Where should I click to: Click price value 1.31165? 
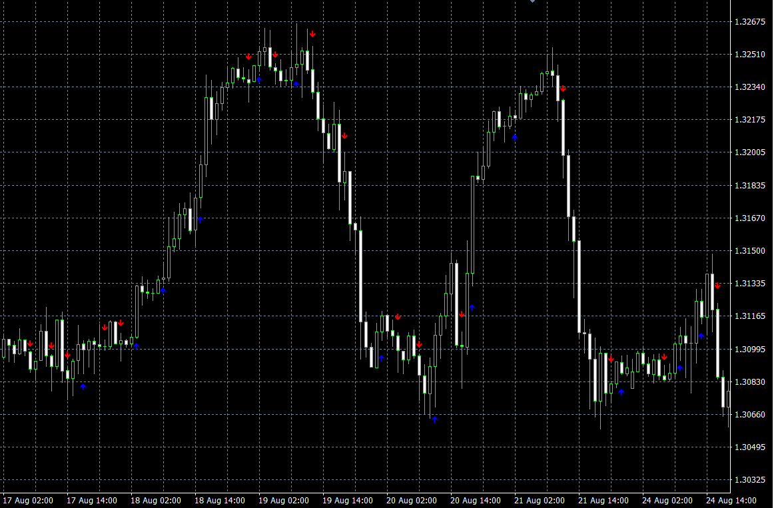pos(750,316)
